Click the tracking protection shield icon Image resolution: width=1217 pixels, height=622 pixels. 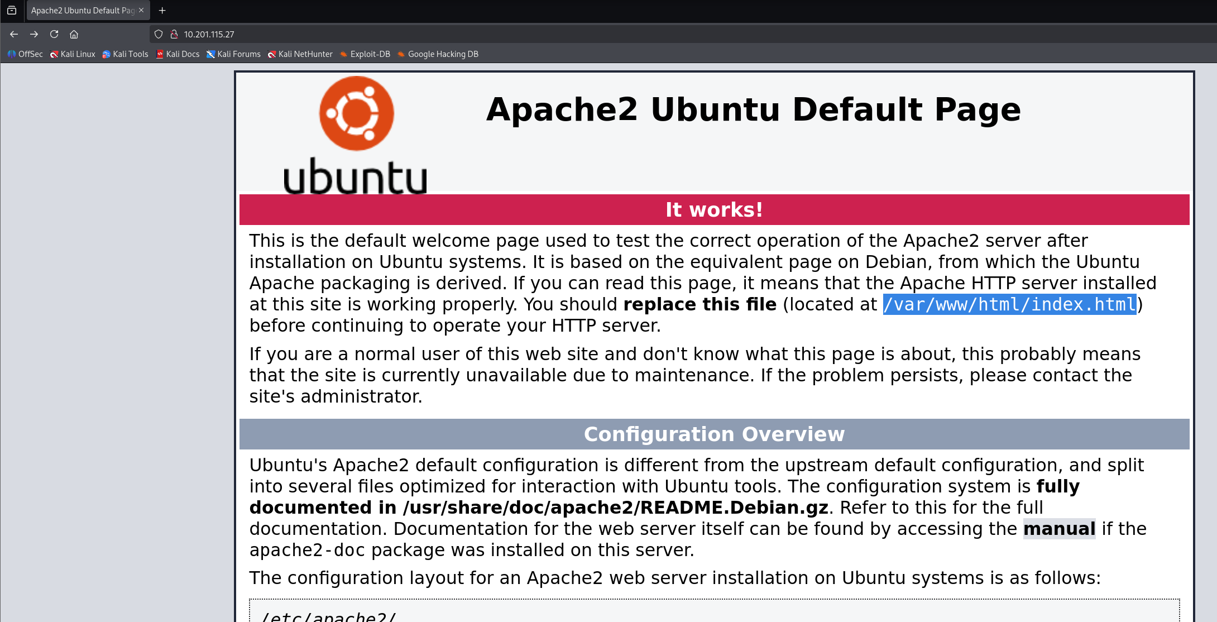coord(159,34)
